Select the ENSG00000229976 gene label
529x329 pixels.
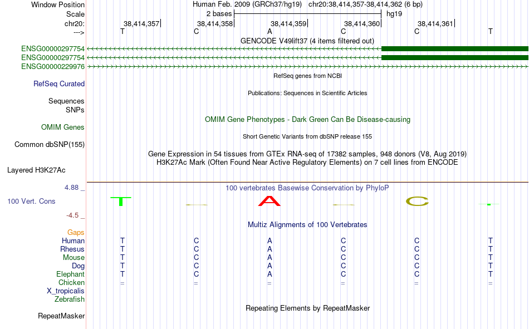53,66
